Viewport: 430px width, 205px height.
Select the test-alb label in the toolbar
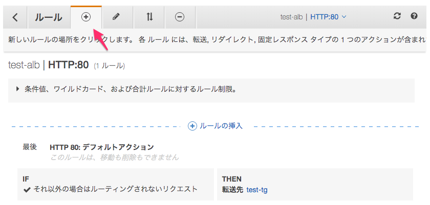click(291, 17)
